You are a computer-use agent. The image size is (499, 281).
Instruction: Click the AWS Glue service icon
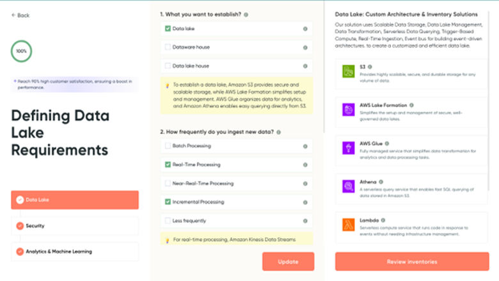pyautogui.click(x=349, y=148)
